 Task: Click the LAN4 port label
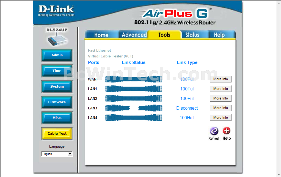pyautogui.click(x=92, y=118)
